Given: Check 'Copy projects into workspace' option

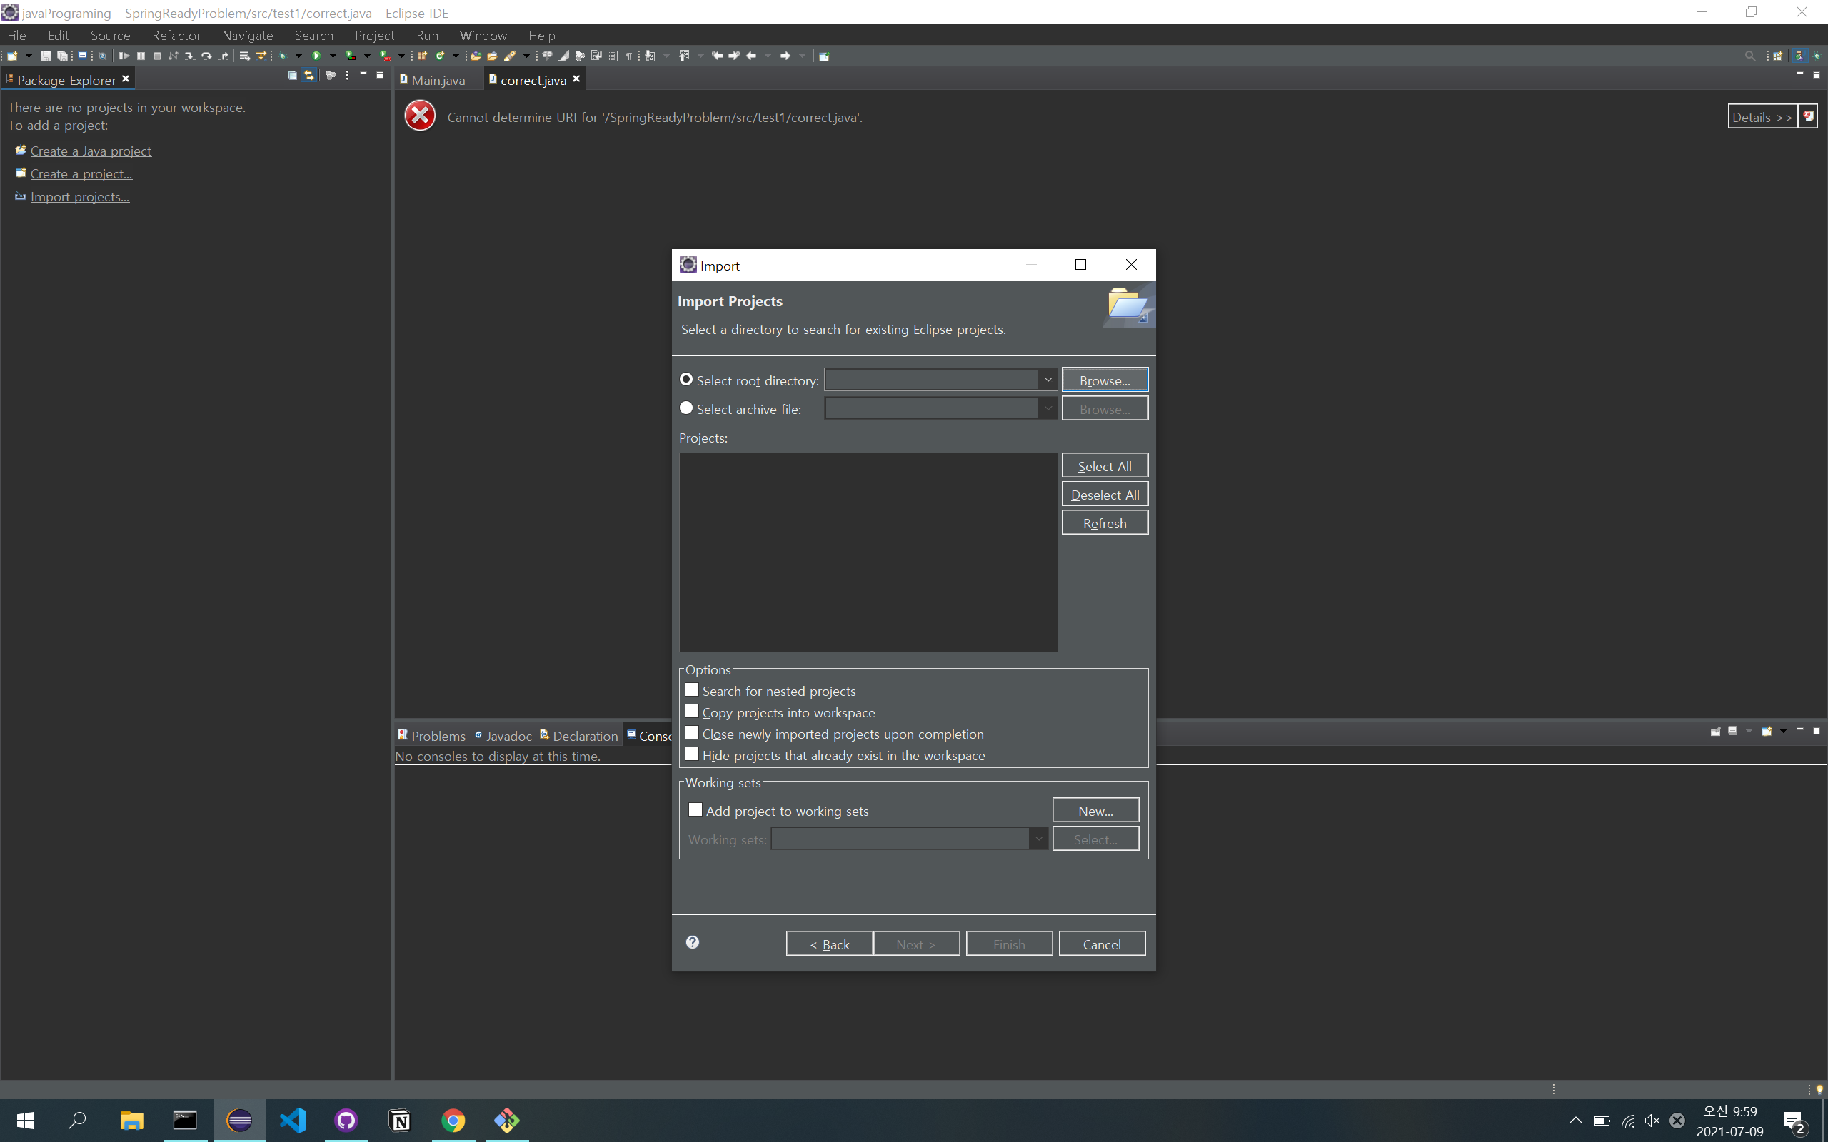Looking at the screenshot, I should [692, 712].
